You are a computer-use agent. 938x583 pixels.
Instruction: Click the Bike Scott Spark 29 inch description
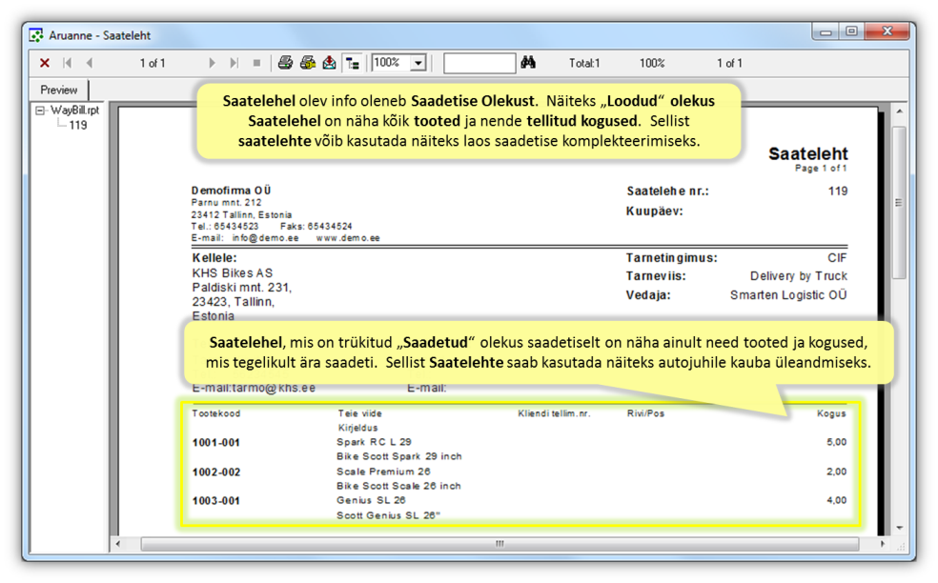coord(399,457)
